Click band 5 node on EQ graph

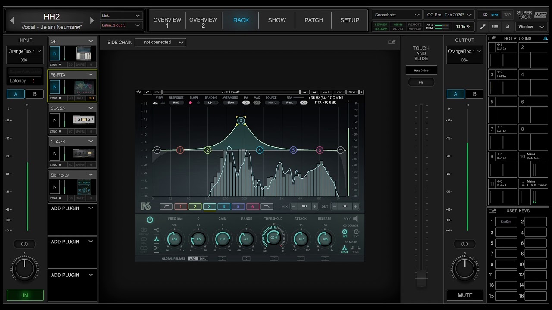coord(293,150)
